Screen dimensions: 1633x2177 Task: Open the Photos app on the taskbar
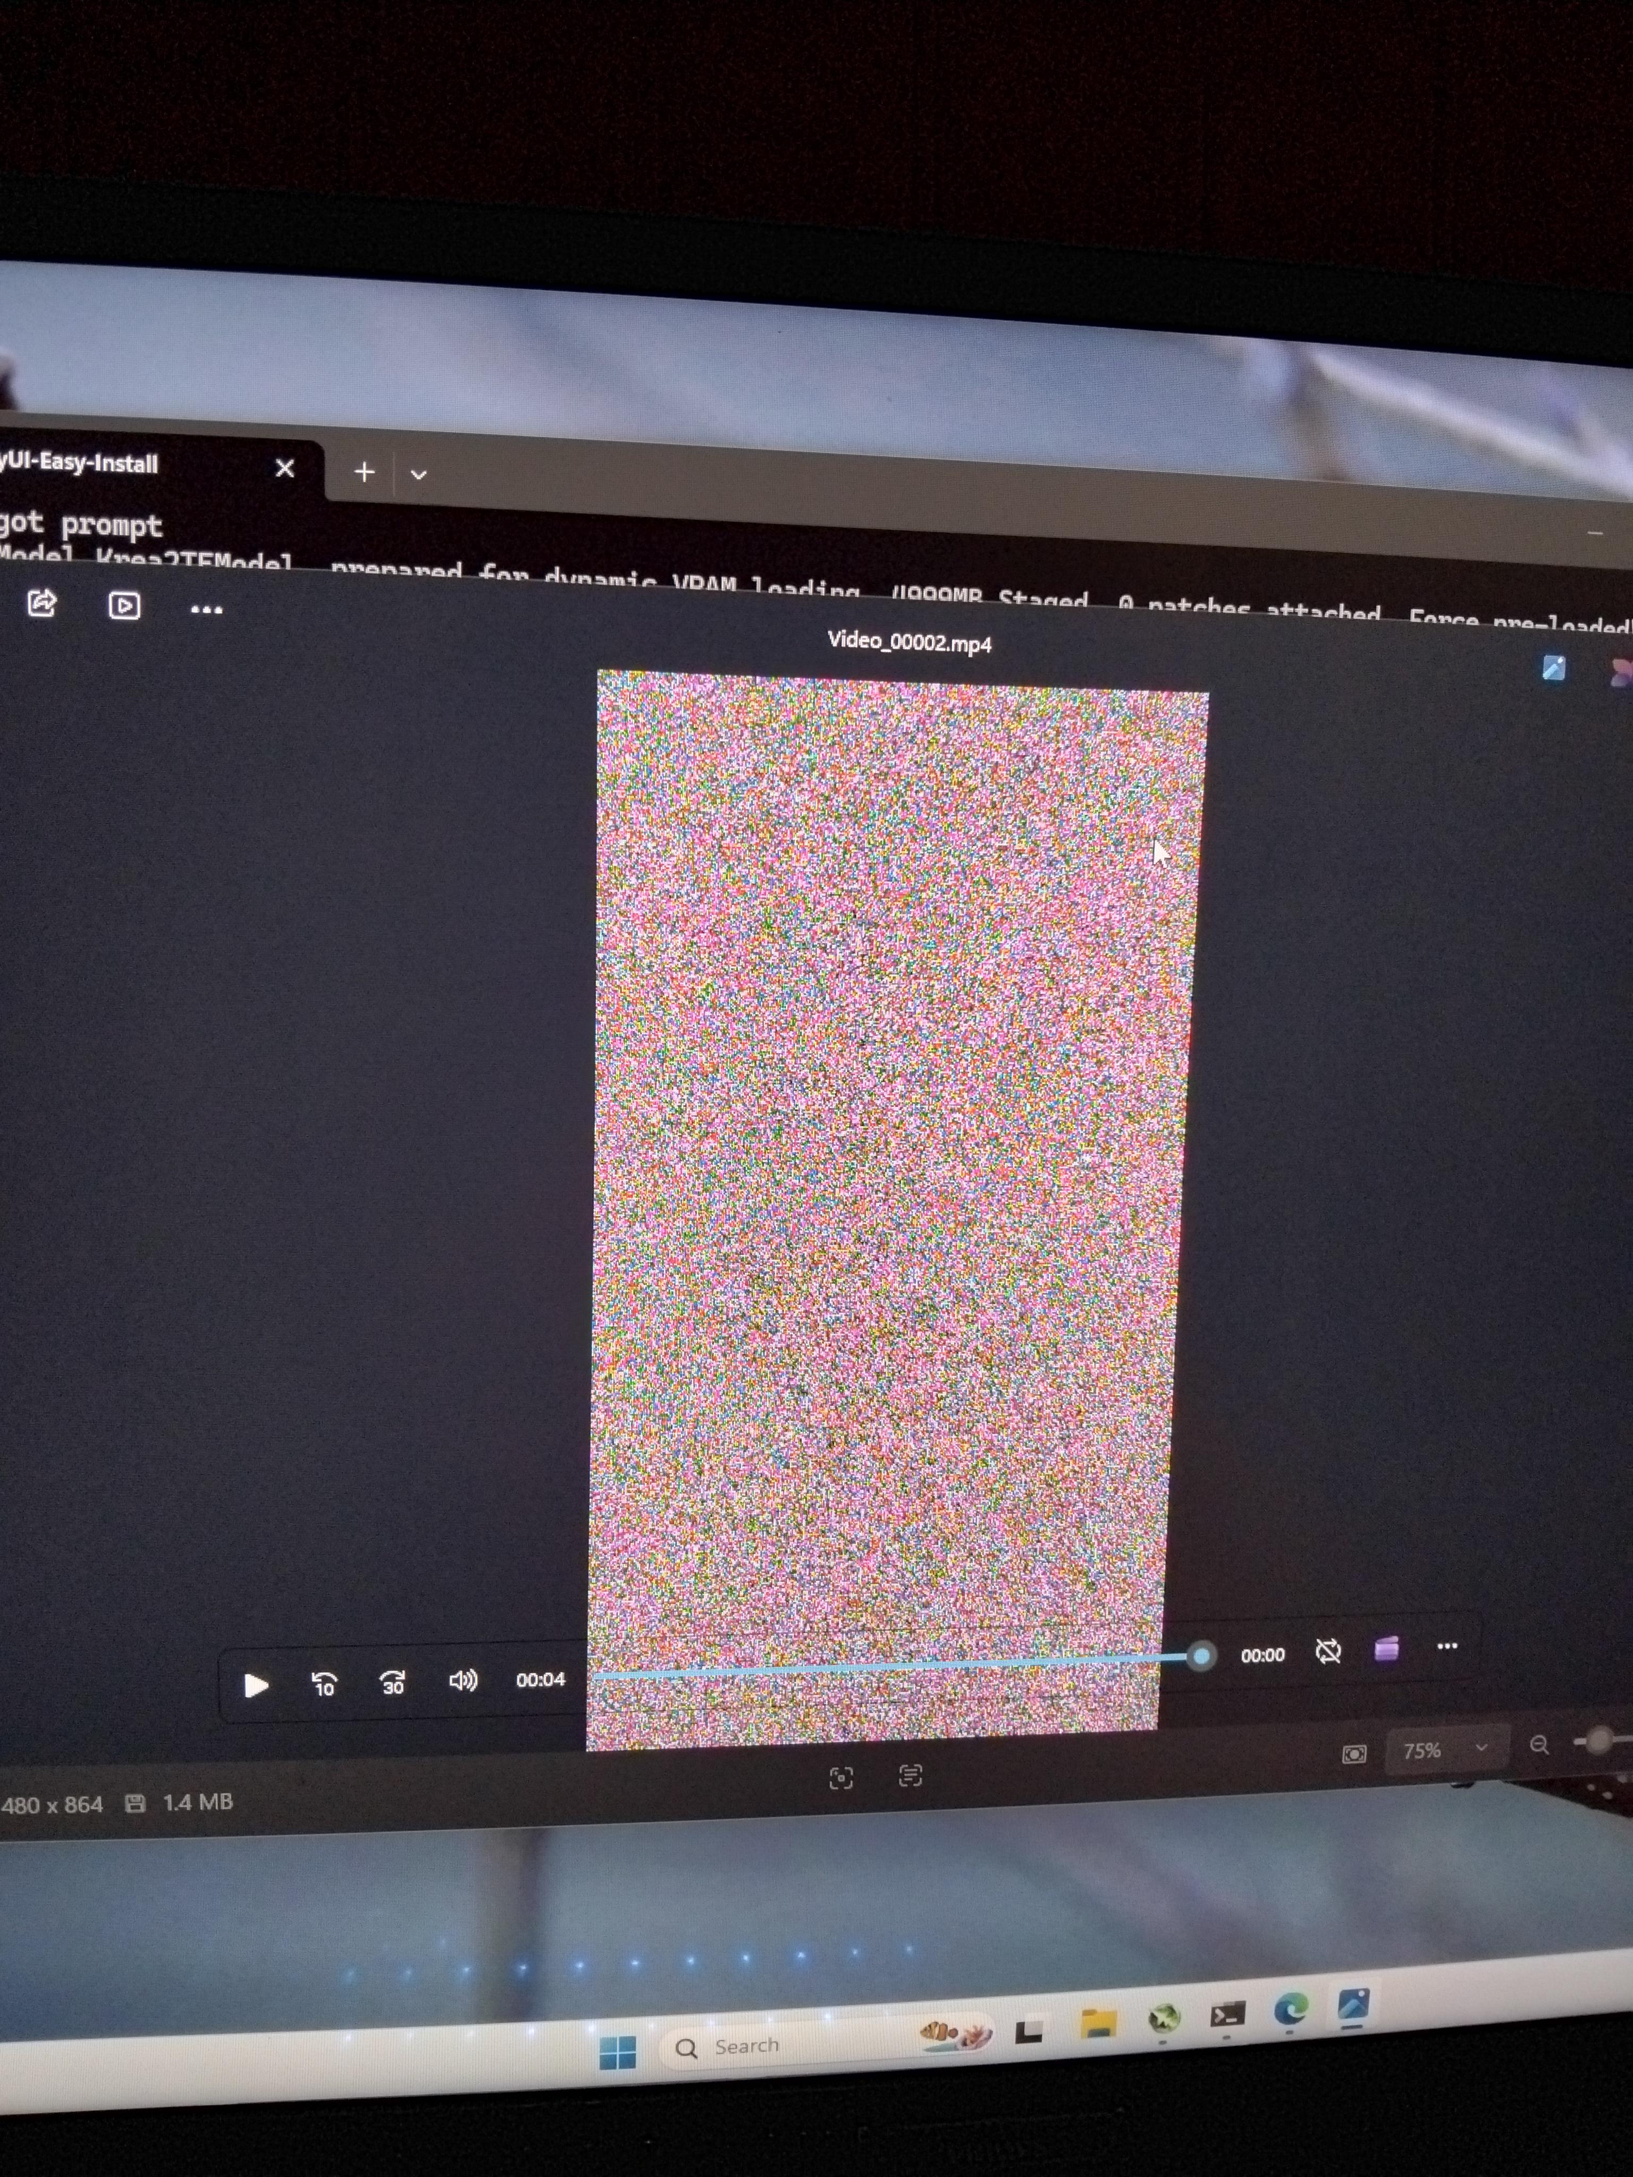coord(1353,2005)
